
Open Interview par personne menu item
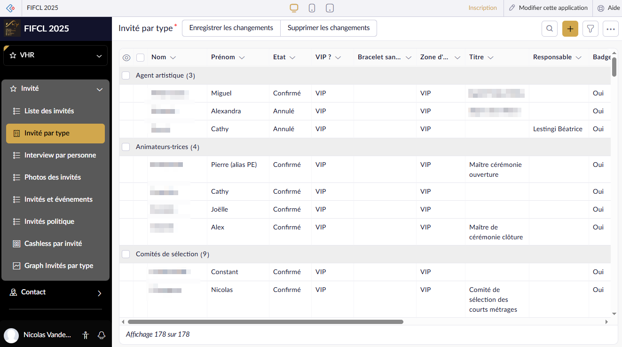pos(60,155)
